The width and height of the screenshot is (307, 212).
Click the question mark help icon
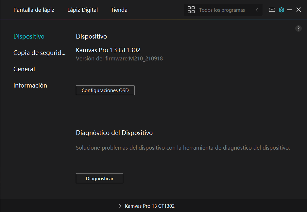point(298,28)
